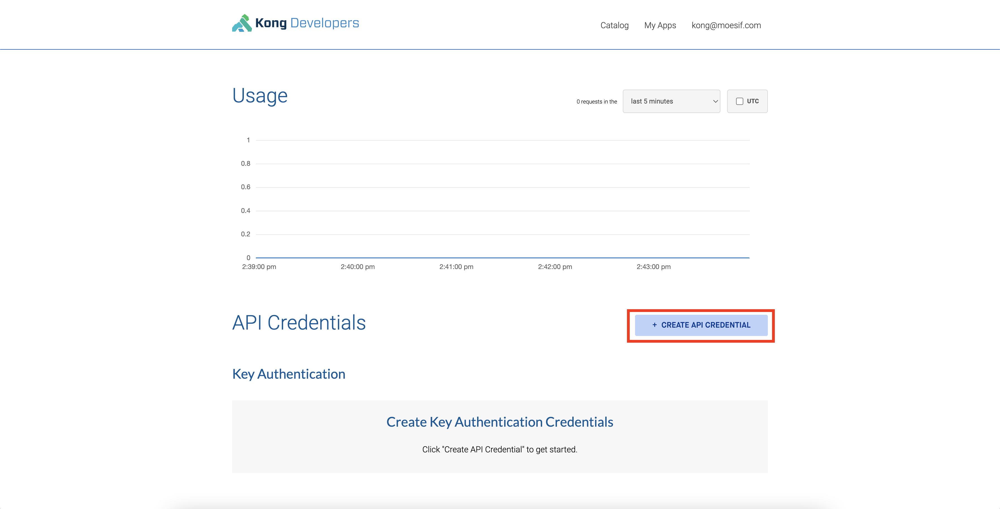Open the account menu for kong@moesif.com
The width and height of the screenshot is (1000, 509).
[726, 25]
